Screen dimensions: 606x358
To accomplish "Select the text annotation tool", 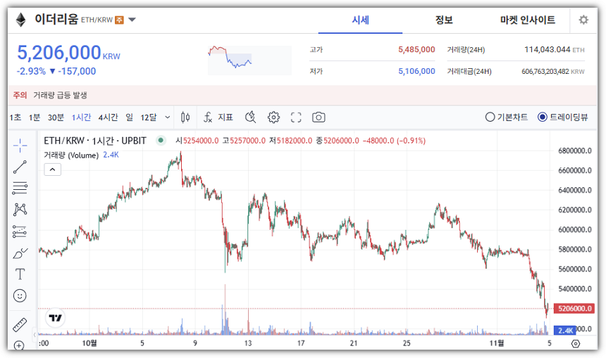I will point(20,274).
